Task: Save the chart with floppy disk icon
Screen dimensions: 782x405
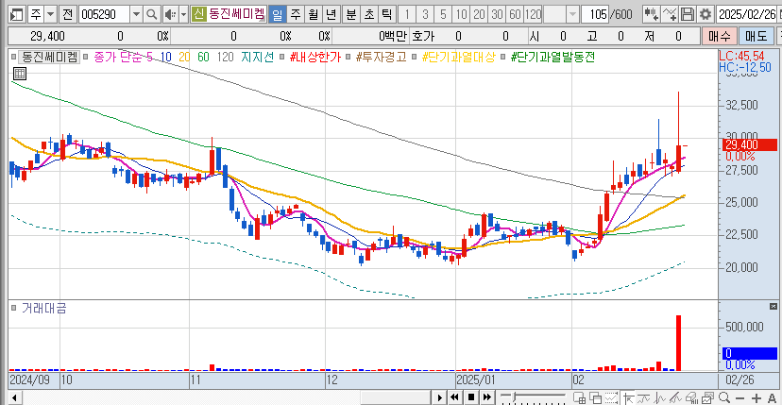Action: click(x=688, y=14)
